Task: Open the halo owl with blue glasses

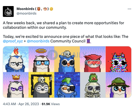Action: coord(41,59)
